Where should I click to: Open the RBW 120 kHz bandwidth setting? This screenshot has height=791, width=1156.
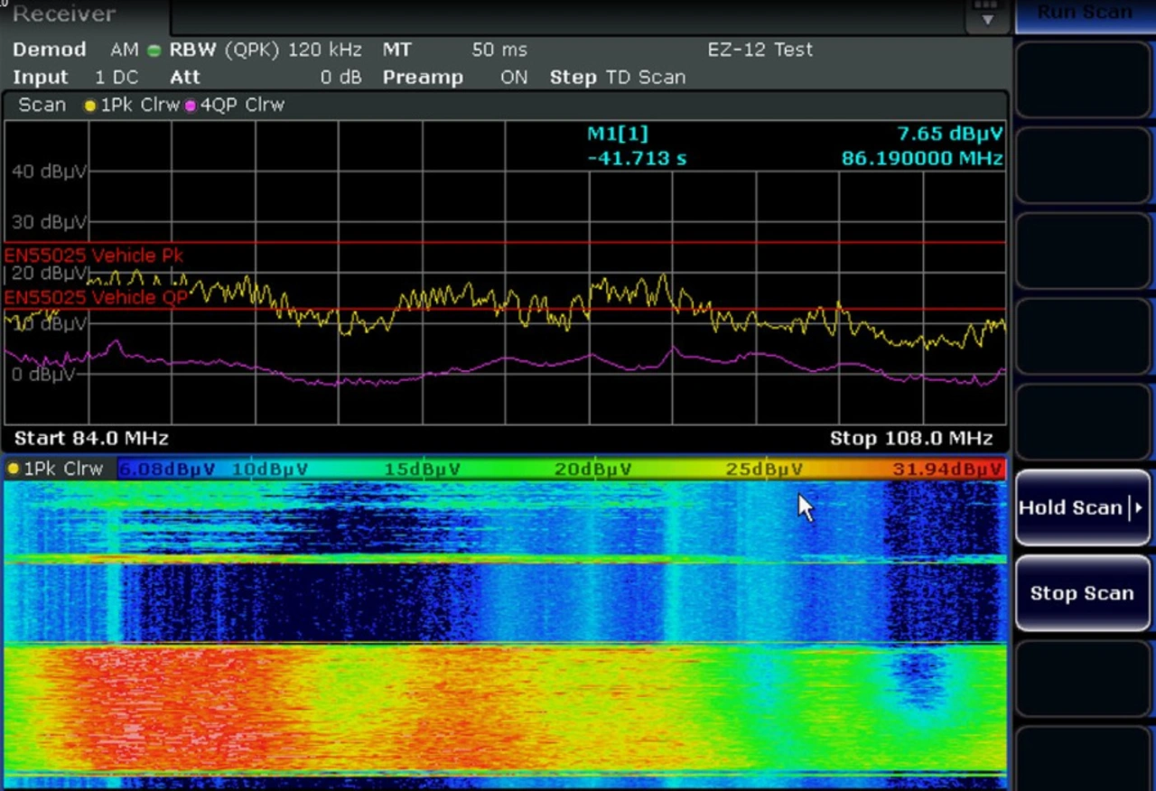tap(324, 50)
